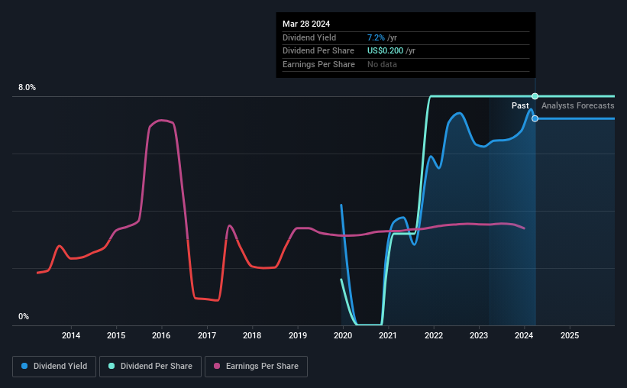Select the 2020 label on the time axis
Screen dimensions: 627x388
(x=343, y=335)
